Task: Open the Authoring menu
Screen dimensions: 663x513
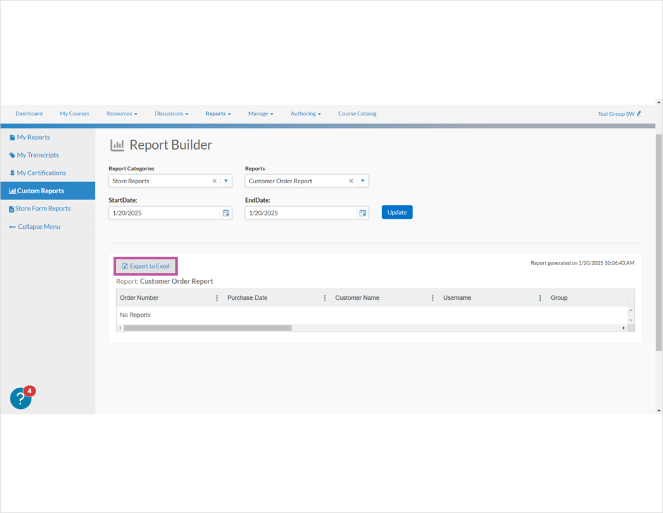Action: [306, 113]
